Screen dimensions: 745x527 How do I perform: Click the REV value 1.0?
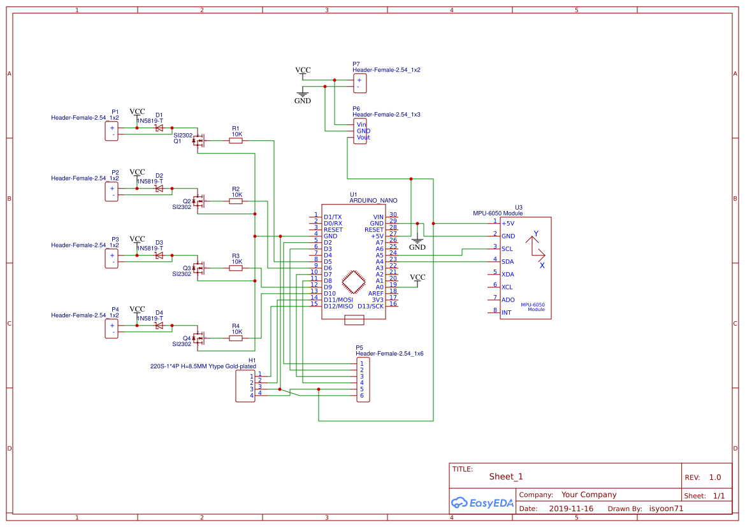click(715, 477)
